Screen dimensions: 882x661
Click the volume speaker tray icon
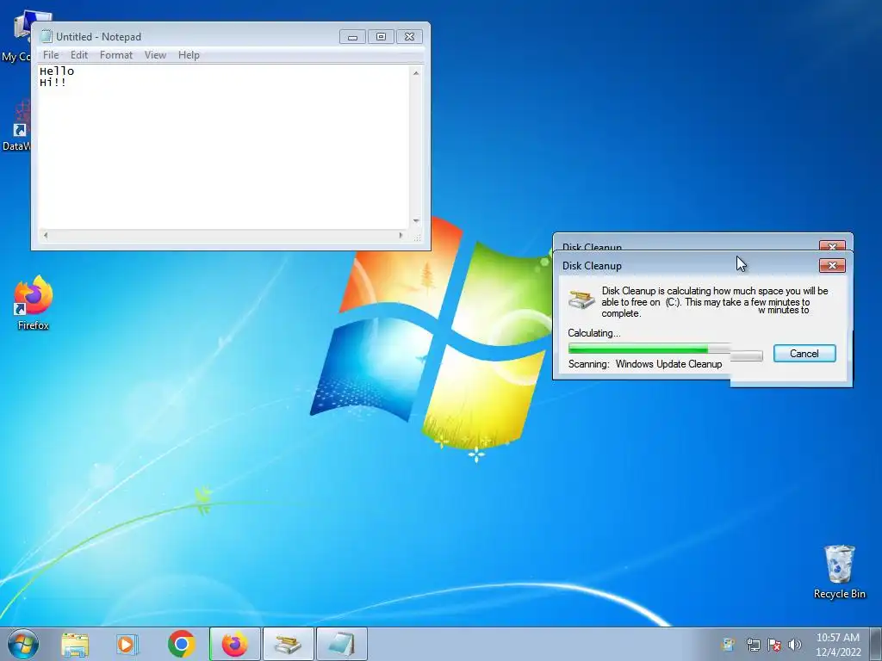(x=795, y=645)
